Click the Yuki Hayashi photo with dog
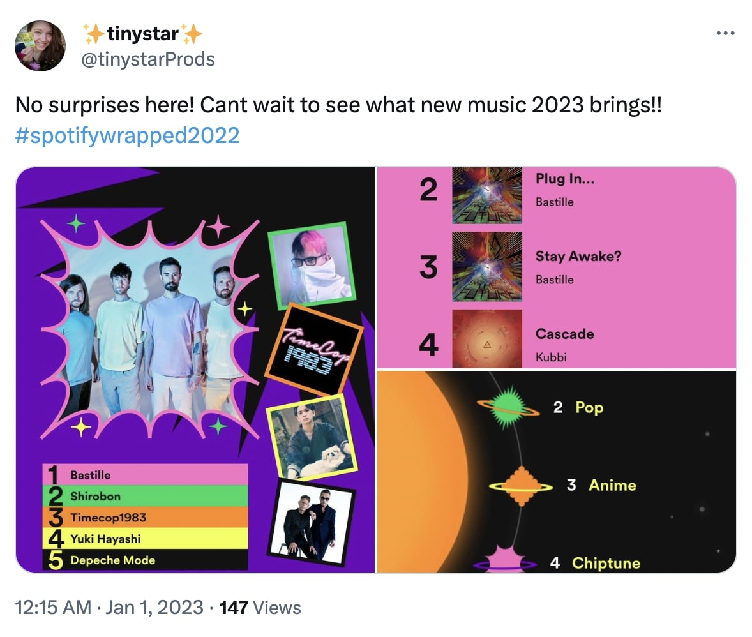Screen dimensions: 752x637 (x=312, y=436)
